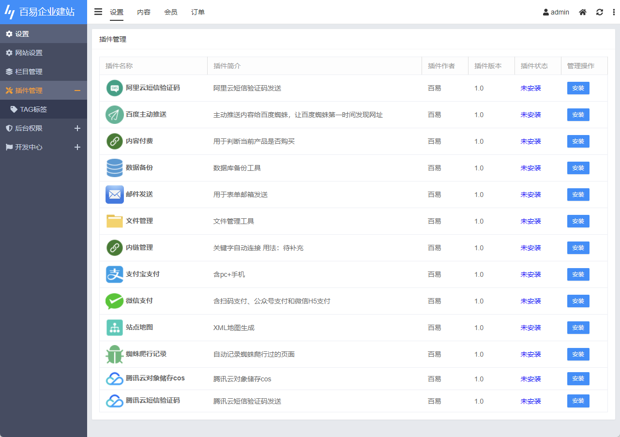Click the 阿里云短信验证码 SMS plugin icon
620x437 pixels.
click(115, 88)
